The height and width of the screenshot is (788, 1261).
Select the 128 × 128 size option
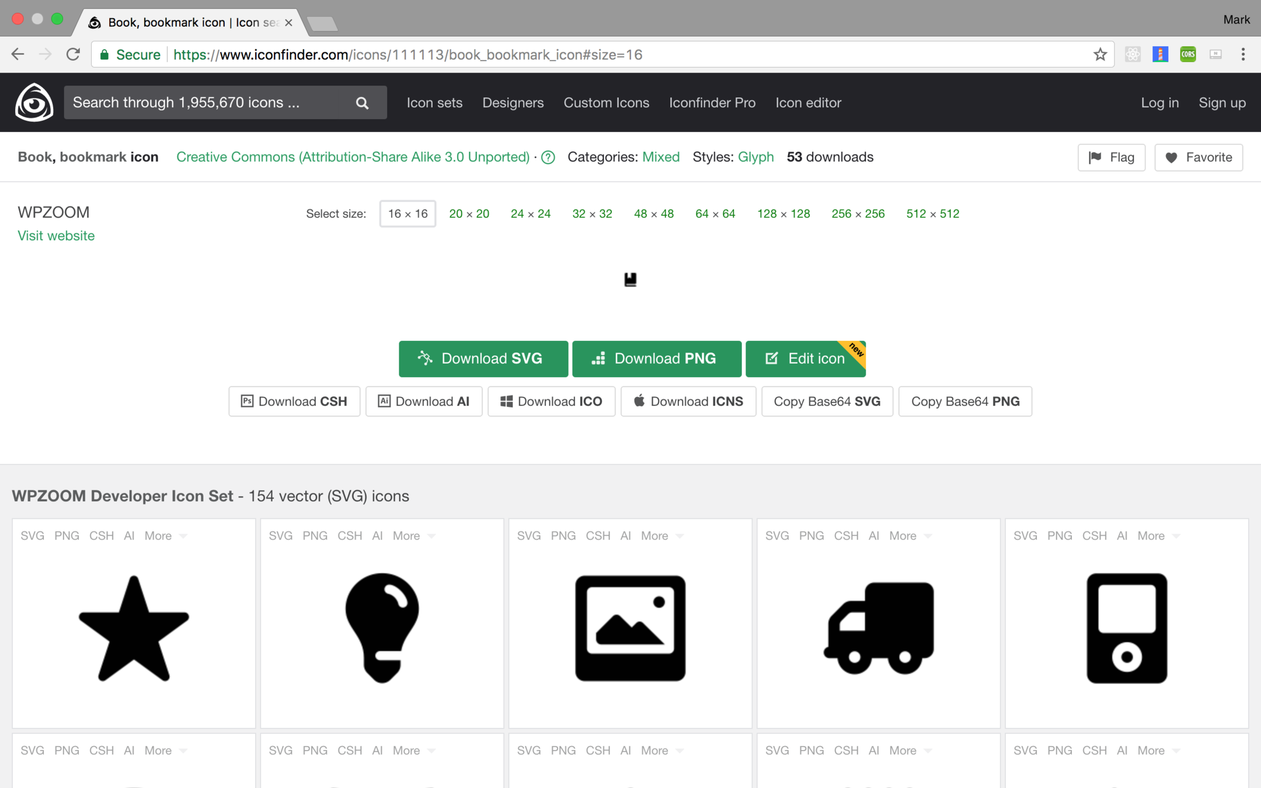click(783, 214)
